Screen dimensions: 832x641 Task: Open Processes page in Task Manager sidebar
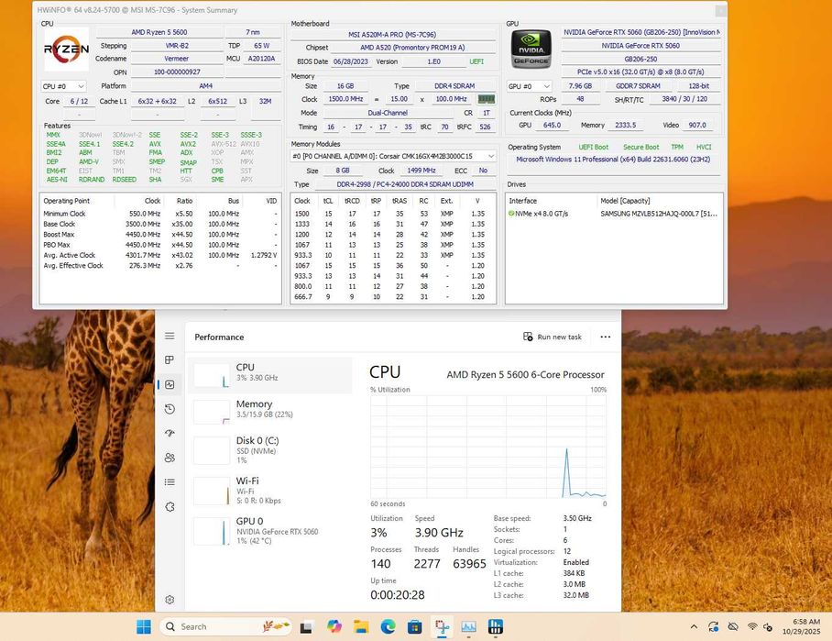click(170, 360)
